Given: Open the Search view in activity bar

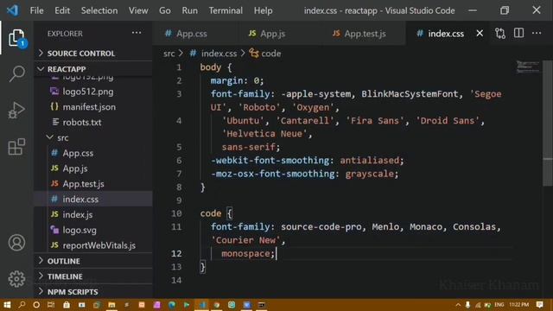Looking at the screenshot, I should coord(16,73).
